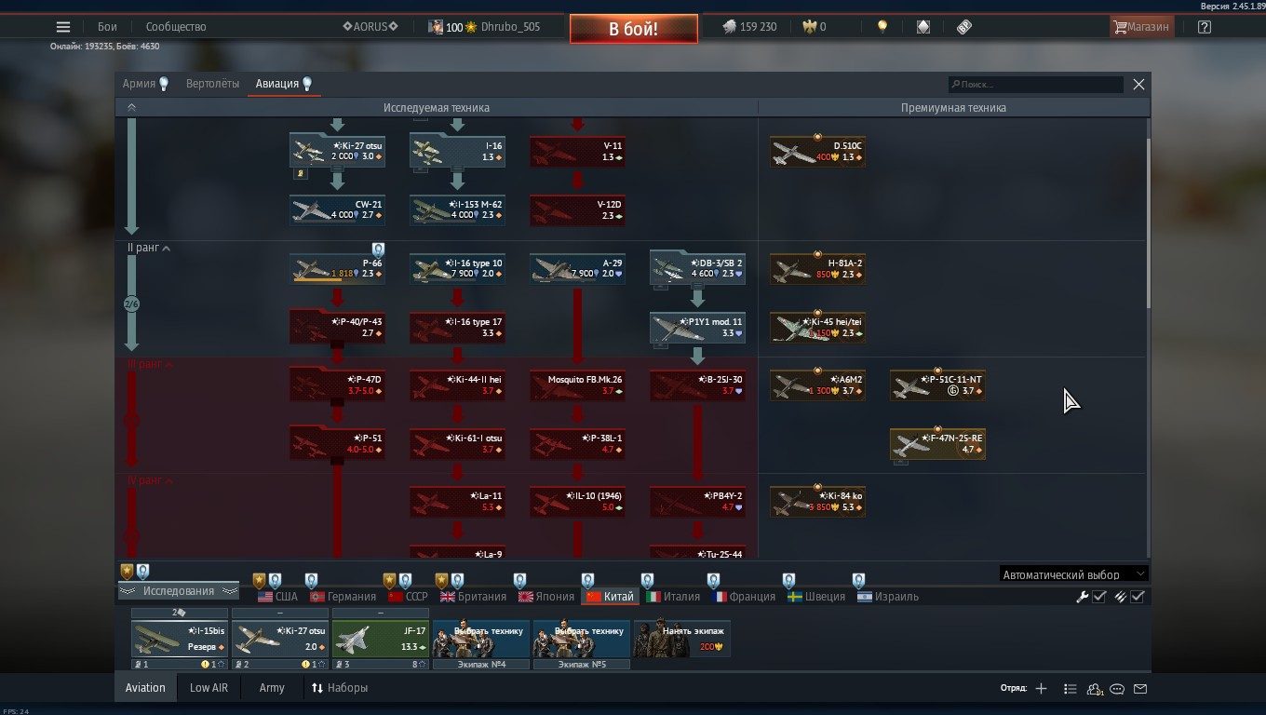Viewport: 1266px width, 715px height.
Task: Collapse all ranks with the double chevron
Action: click(131, 108)
